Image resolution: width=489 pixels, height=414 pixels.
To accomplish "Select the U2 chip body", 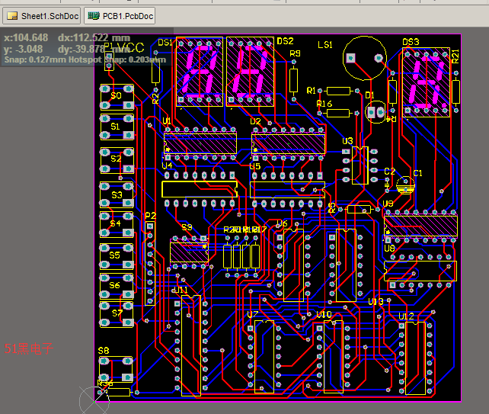I will (289, 144).
